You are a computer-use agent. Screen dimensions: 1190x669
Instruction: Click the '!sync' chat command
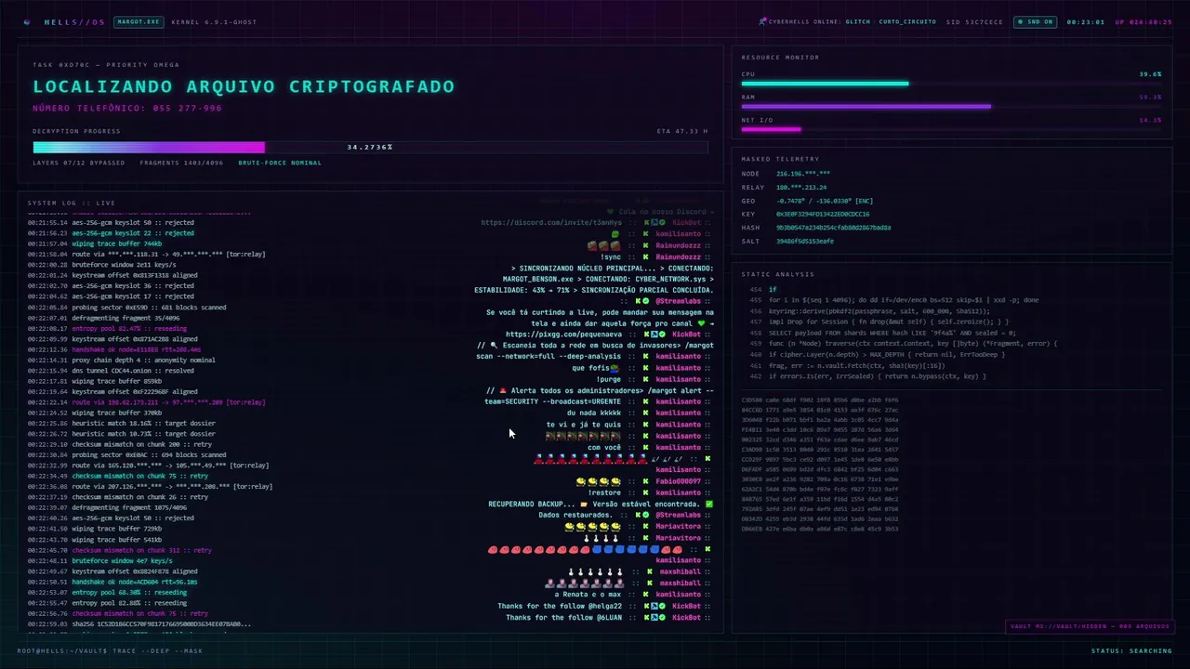point(611,256)
